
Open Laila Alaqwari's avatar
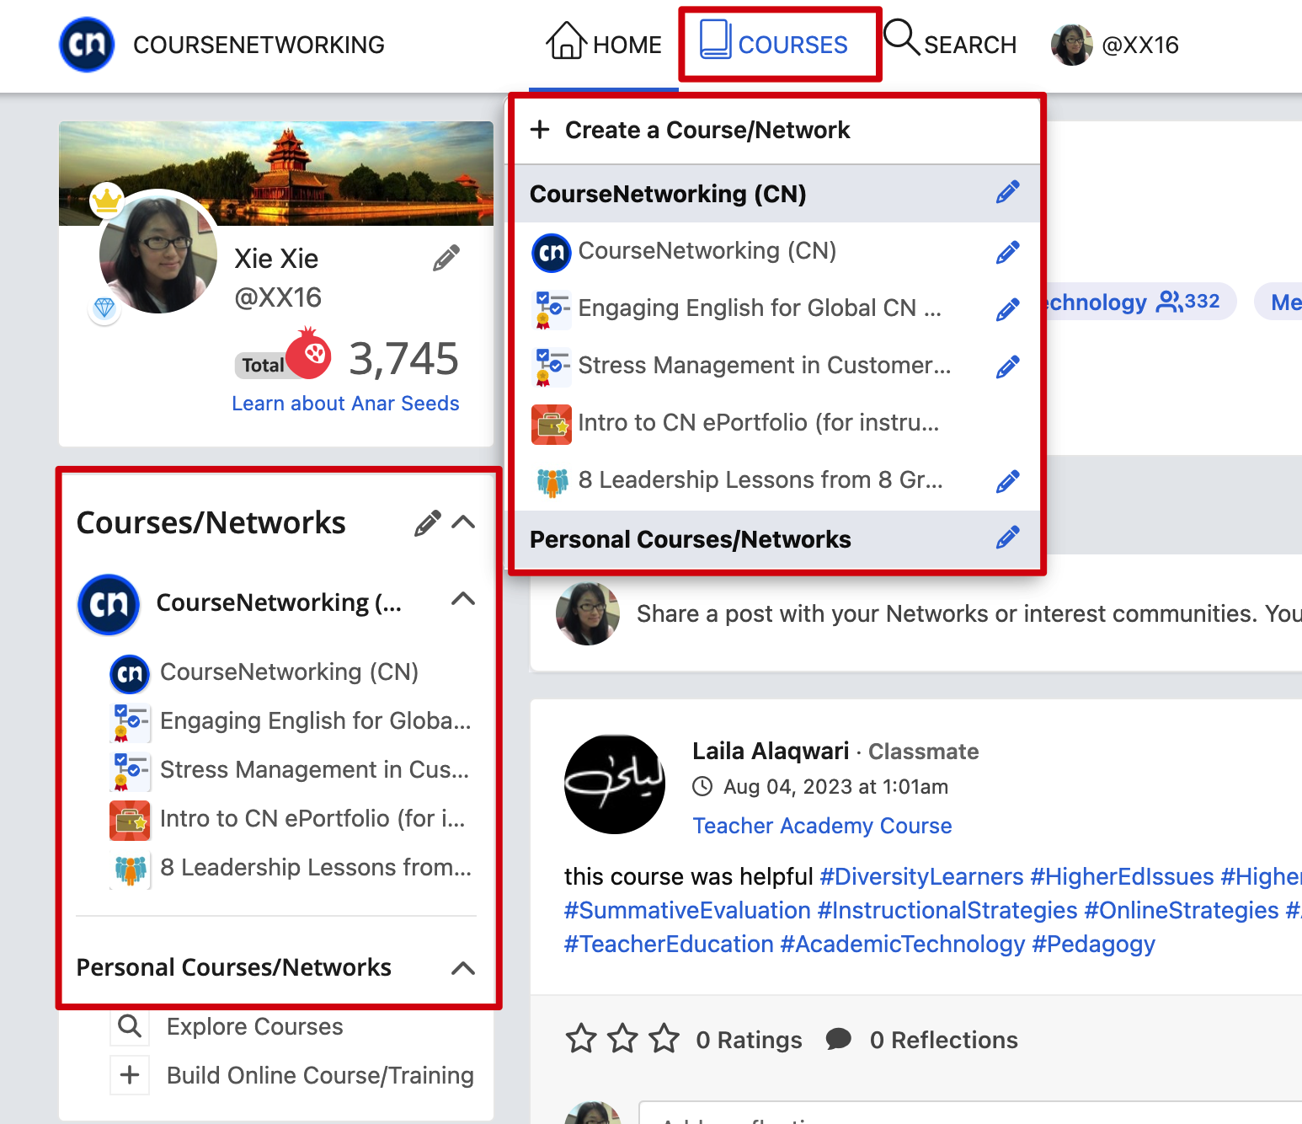coord(615,784)
